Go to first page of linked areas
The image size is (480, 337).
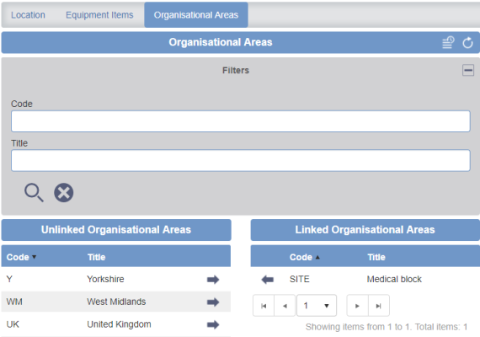[264, 306]
